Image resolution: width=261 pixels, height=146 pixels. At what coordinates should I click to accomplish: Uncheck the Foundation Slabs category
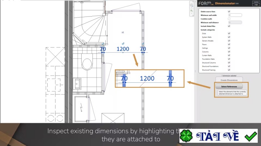[x=229, y=59]
